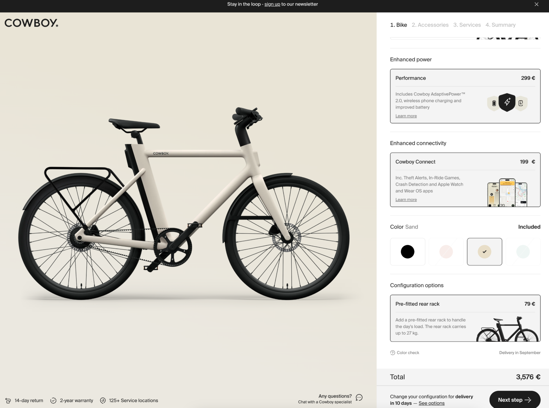The width and height of the screenshot is (549, 408).
Task: Click the 2-year warranty checkmark icon
Action: 53,401
